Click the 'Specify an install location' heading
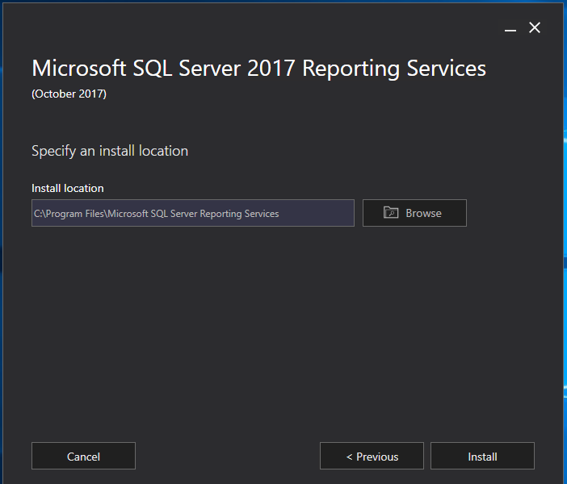 (x=110, y=151)
